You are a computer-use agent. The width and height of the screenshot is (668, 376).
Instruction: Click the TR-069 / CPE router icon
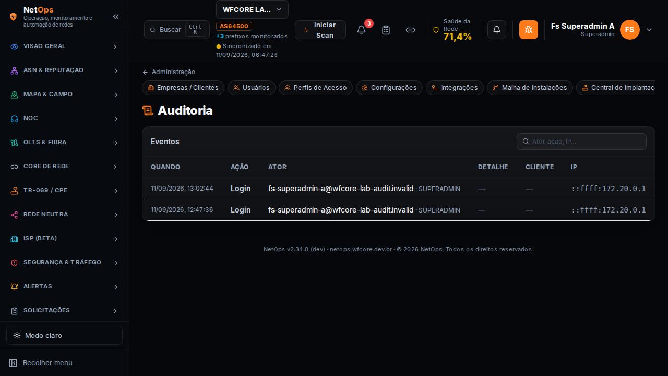[14, 191]
